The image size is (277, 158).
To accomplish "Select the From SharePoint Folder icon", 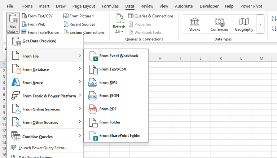I will coord(93,136).
